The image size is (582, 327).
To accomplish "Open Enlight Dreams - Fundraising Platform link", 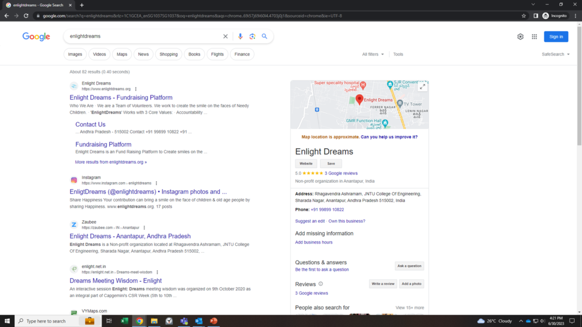I will coord(121,98).
